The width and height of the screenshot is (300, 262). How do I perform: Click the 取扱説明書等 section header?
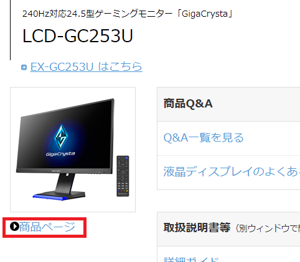click(x=197, y=227)
